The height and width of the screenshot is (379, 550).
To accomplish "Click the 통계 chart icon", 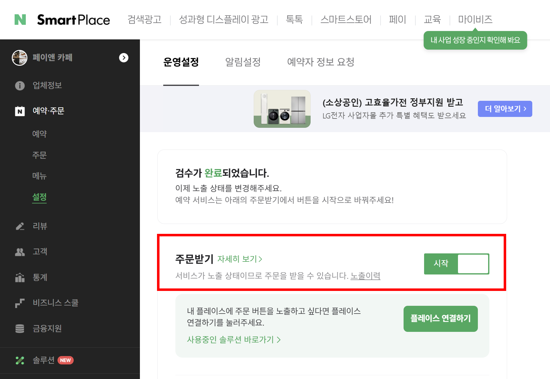I will 20,277.
